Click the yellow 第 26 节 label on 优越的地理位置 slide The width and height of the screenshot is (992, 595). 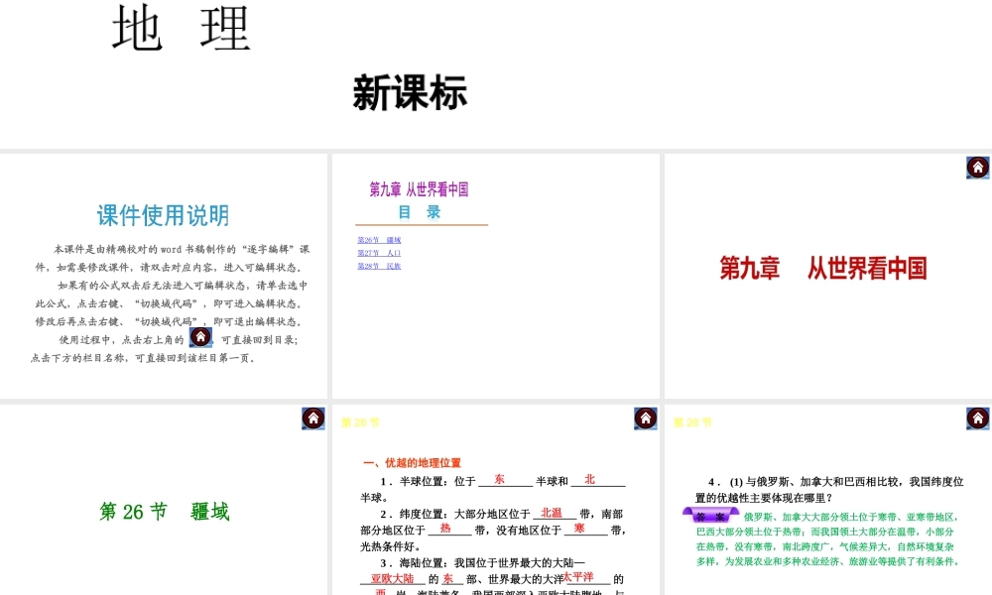[360, 422]
